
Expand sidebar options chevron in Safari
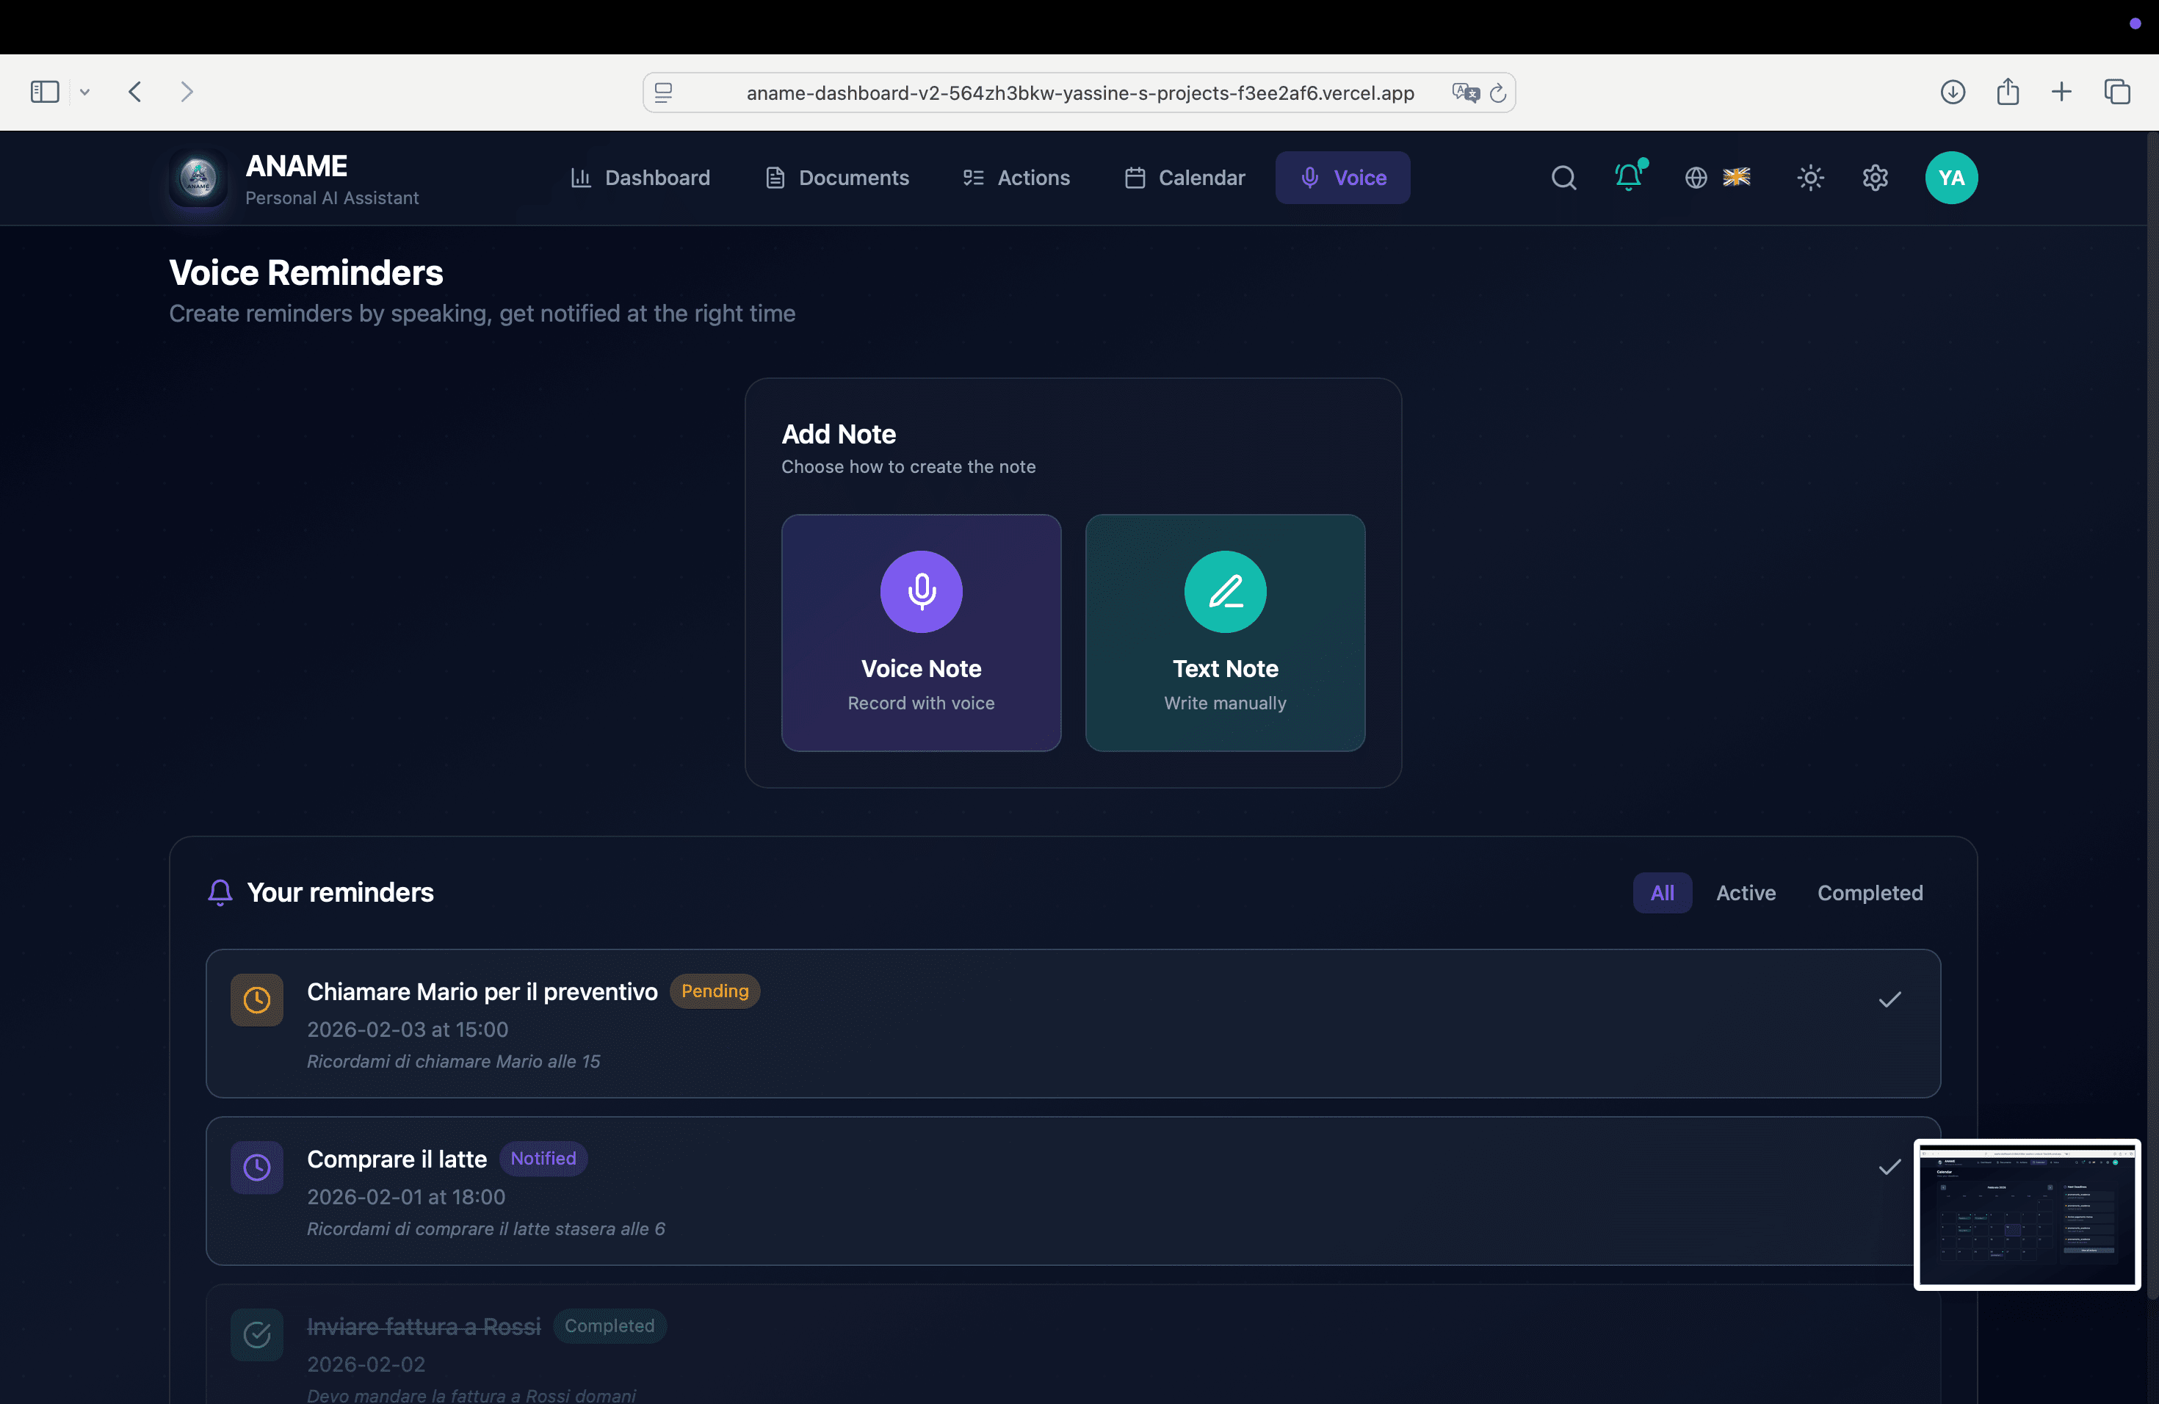point(84,92)
